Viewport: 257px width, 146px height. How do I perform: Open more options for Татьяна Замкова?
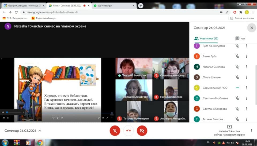coord(246,119)
